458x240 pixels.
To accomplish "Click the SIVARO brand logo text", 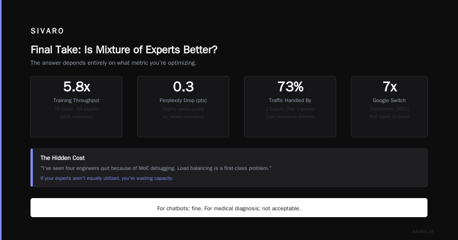I will pos(47,31).
